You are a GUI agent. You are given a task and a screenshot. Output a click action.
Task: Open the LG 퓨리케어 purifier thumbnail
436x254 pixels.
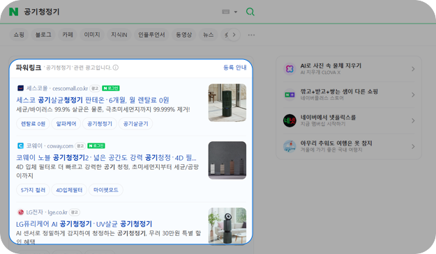click(227, 226)
